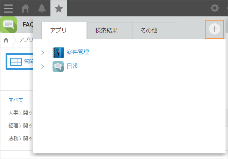Screen dimensions: 228x159
Task: Open the settings gear
Action: point(215,8)
